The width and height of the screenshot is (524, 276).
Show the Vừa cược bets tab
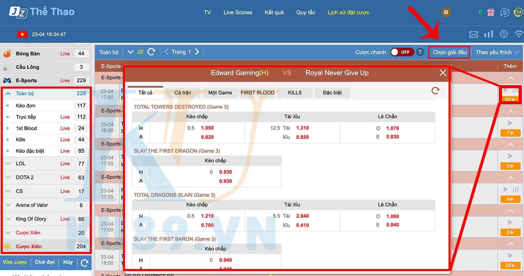pyautogui.click(x=15, y=262)
